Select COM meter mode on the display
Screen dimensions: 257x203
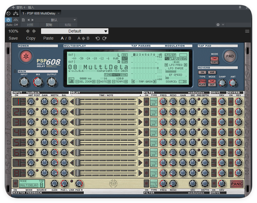tap(125, 62)
